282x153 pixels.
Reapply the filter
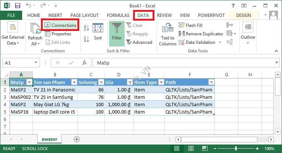137,34
